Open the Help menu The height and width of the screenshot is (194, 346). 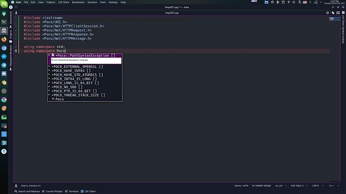pyautogui.click(x=123, y=2)
